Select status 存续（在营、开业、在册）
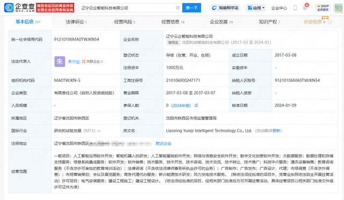 188,55
